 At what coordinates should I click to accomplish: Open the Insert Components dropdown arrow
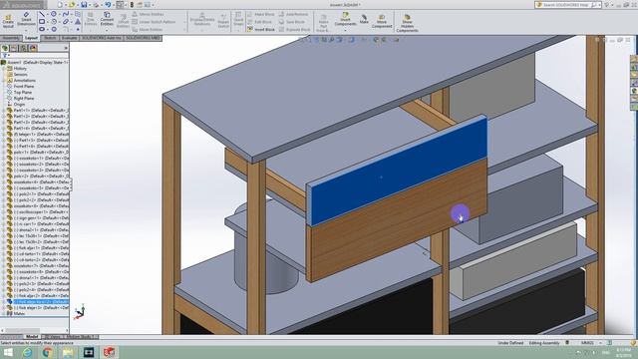345,30
